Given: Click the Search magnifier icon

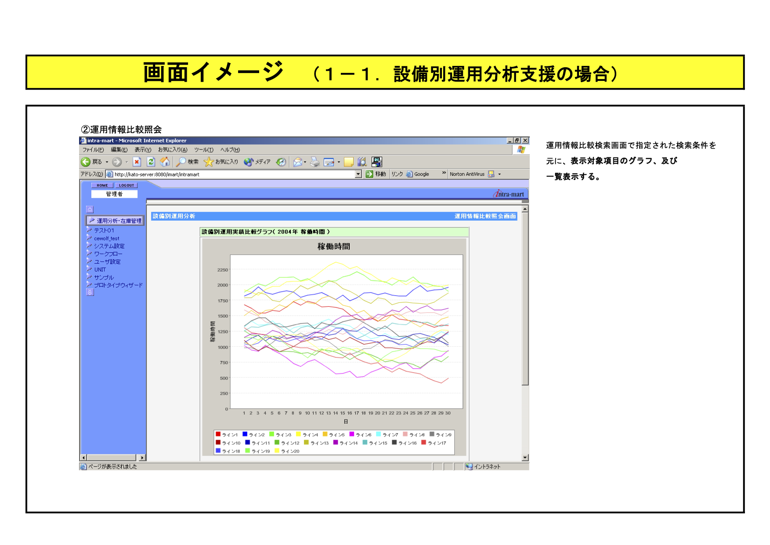Looking at the screenshot, I should [181, 162].
